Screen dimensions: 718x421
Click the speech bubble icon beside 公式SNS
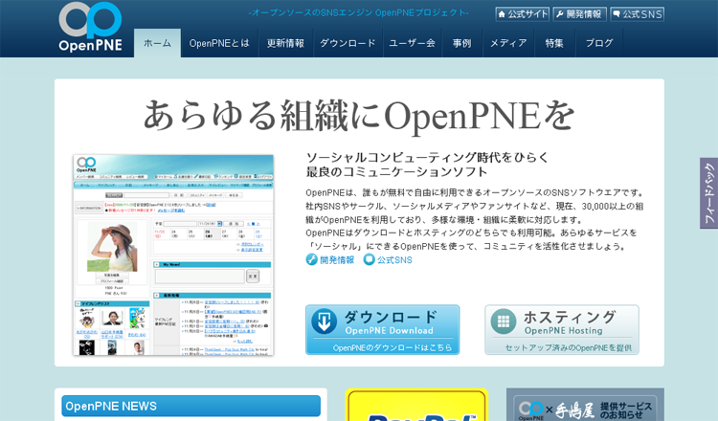point(617,14)
